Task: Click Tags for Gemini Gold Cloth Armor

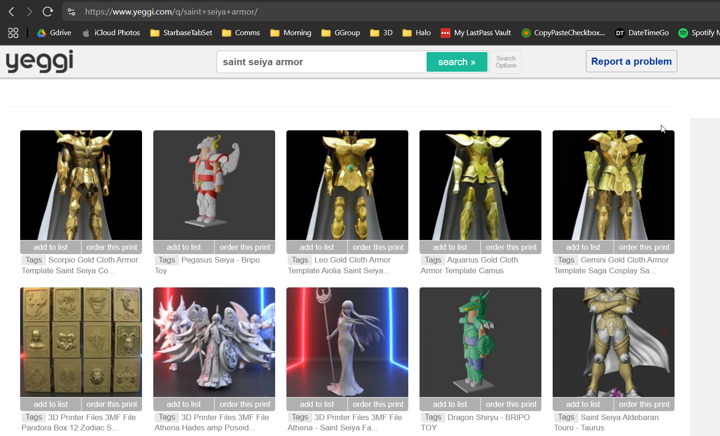Action: [566, 260]
